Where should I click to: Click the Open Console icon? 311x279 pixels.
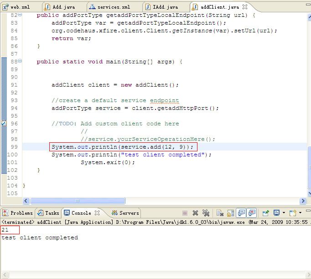click(293, 213)
